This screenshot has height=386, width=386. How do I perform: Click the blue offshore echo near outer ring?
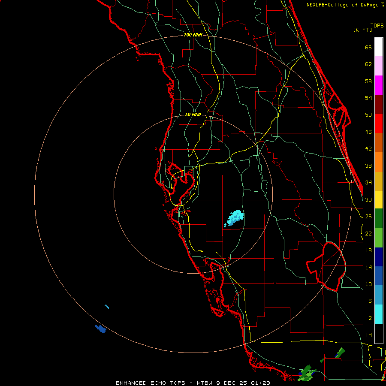click(101, 329)
